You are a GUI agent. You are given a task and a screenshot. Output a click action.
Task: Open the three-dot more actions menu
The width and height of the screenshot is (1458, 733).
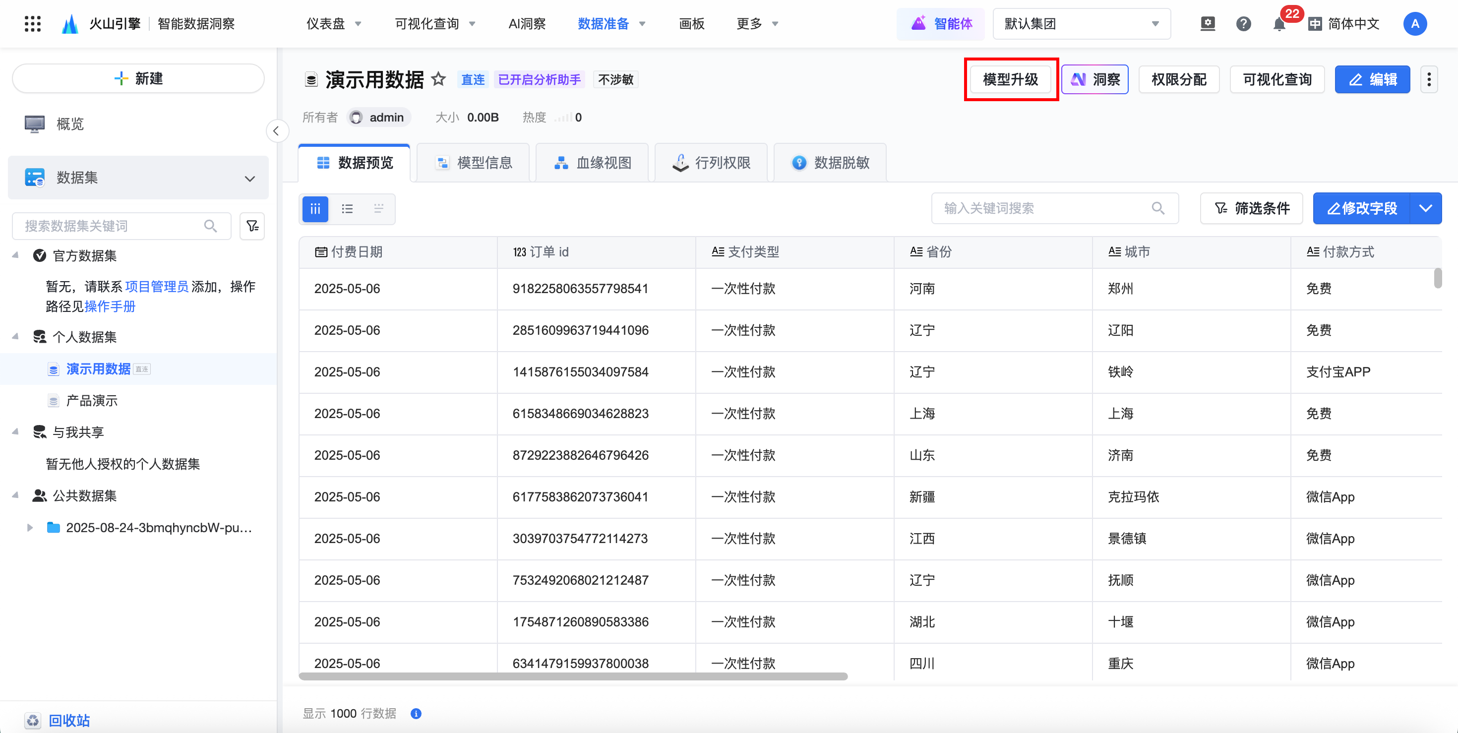click(1429, 80)
